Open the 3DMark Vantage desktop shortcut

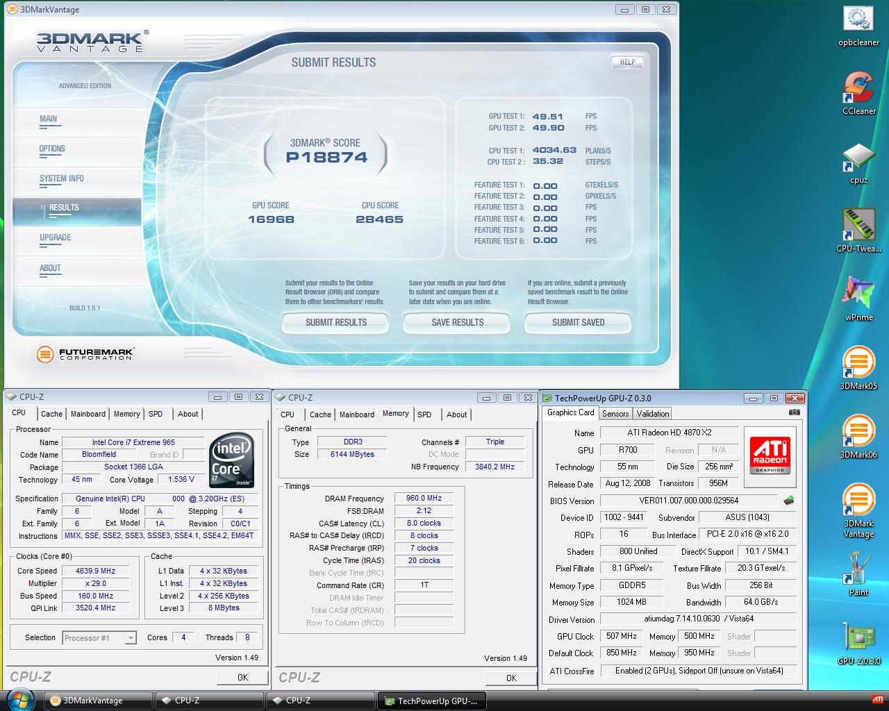[858, 510]
